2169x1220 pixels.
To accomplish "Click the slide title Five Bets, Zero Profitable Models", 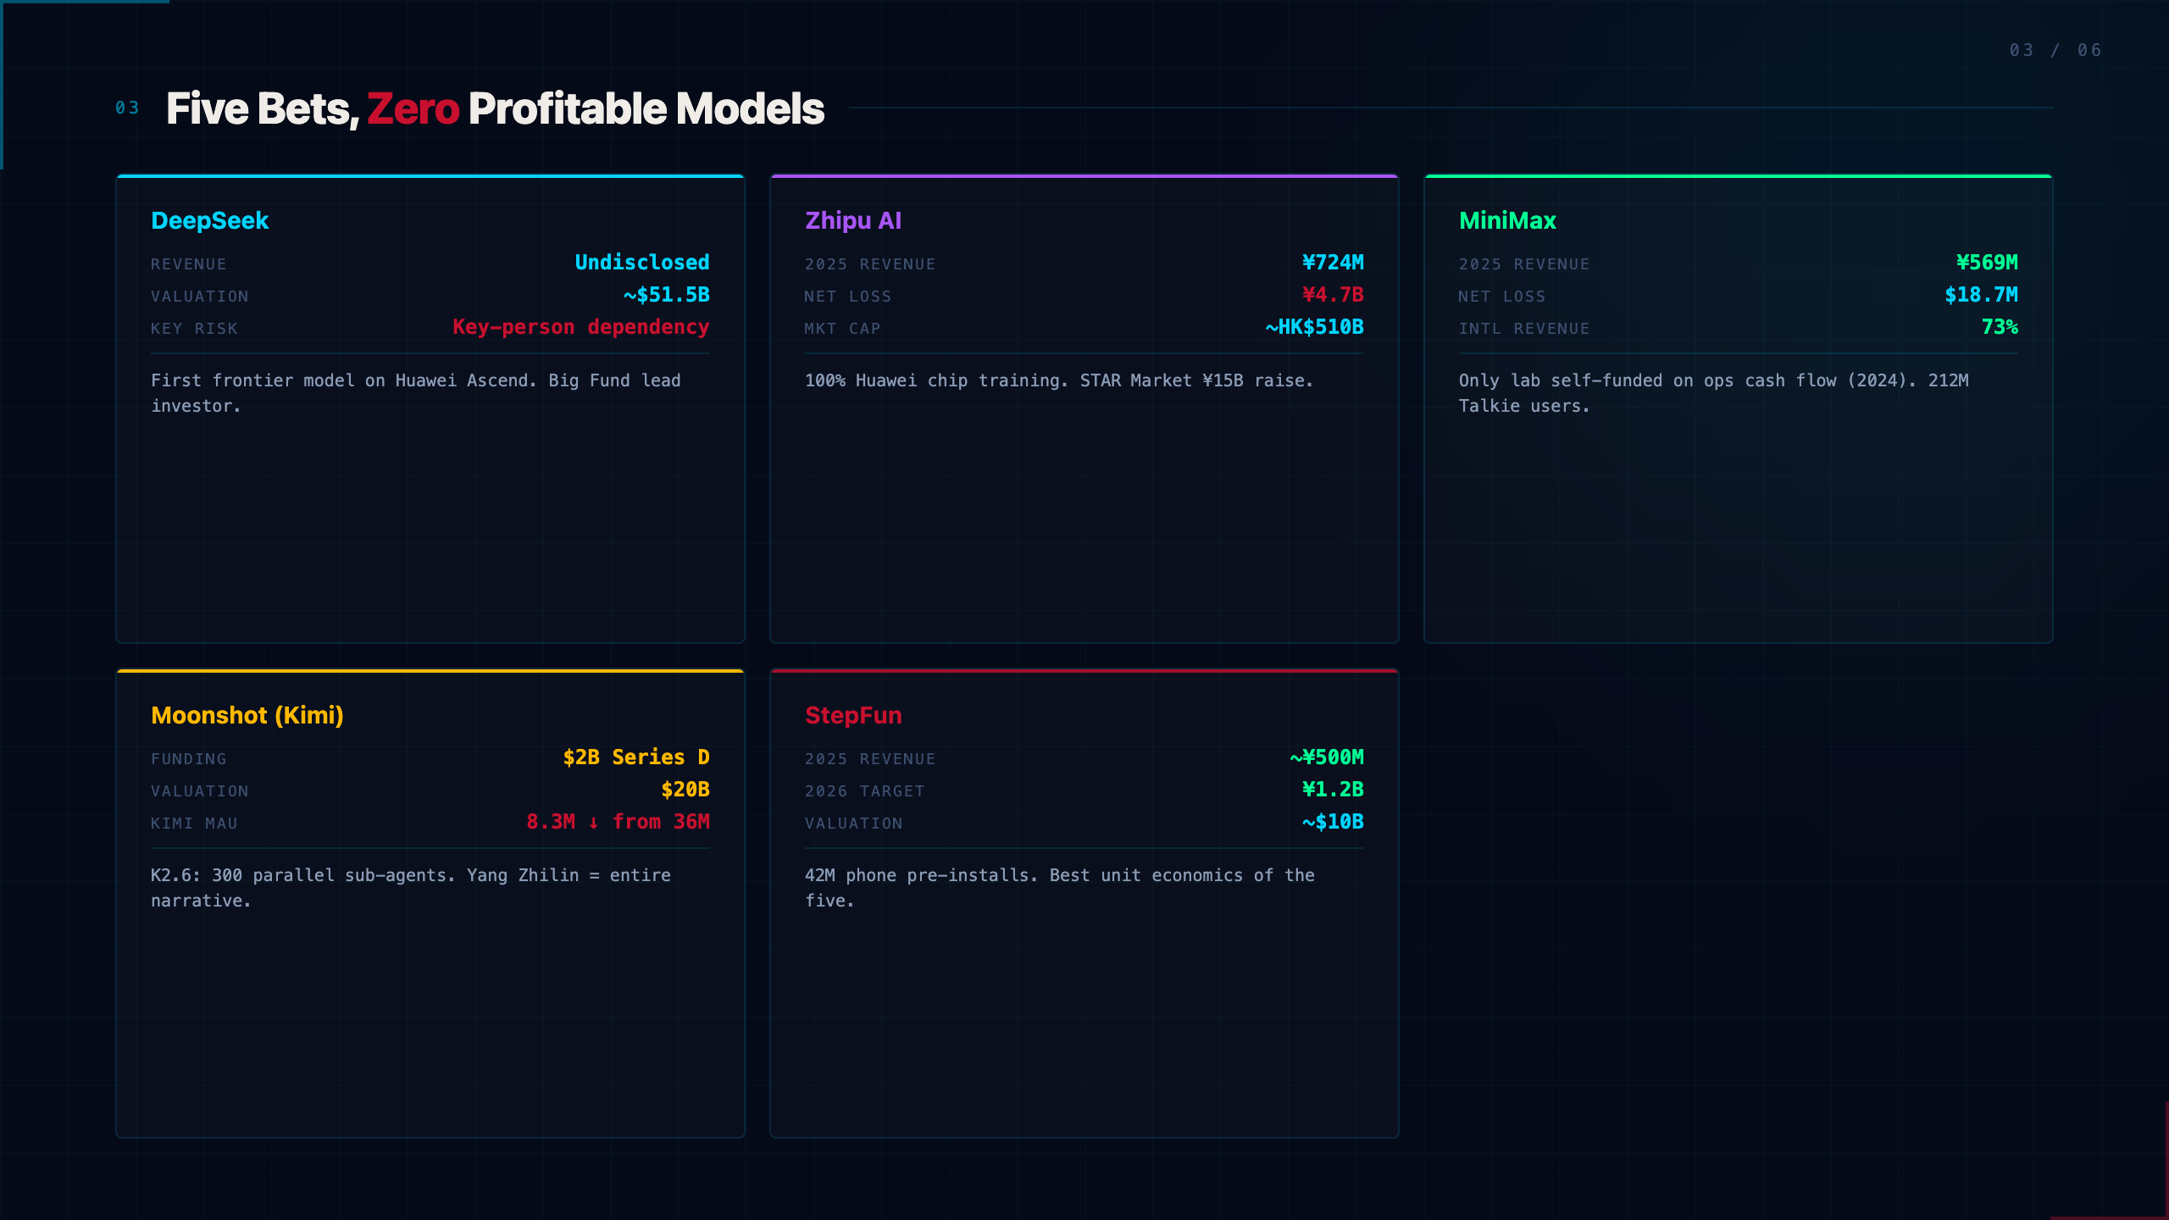I will pyautogui.click(x=495, y=108).
